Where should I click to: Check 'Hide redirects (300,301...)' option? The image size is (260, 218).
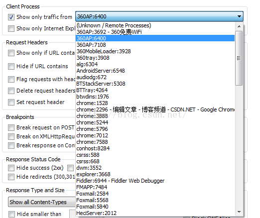[x=11, y=177]
